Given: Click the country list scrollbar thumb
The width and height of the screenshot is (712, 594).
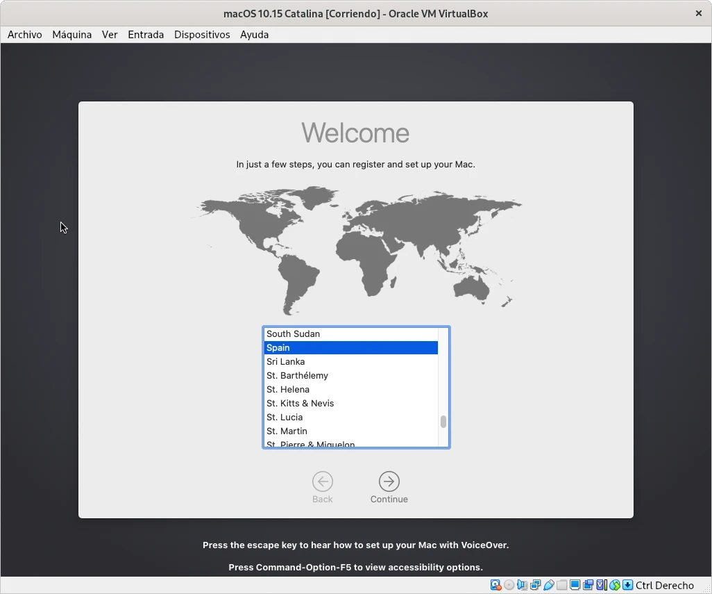Looking at the screenshot, I should (443, 422).
